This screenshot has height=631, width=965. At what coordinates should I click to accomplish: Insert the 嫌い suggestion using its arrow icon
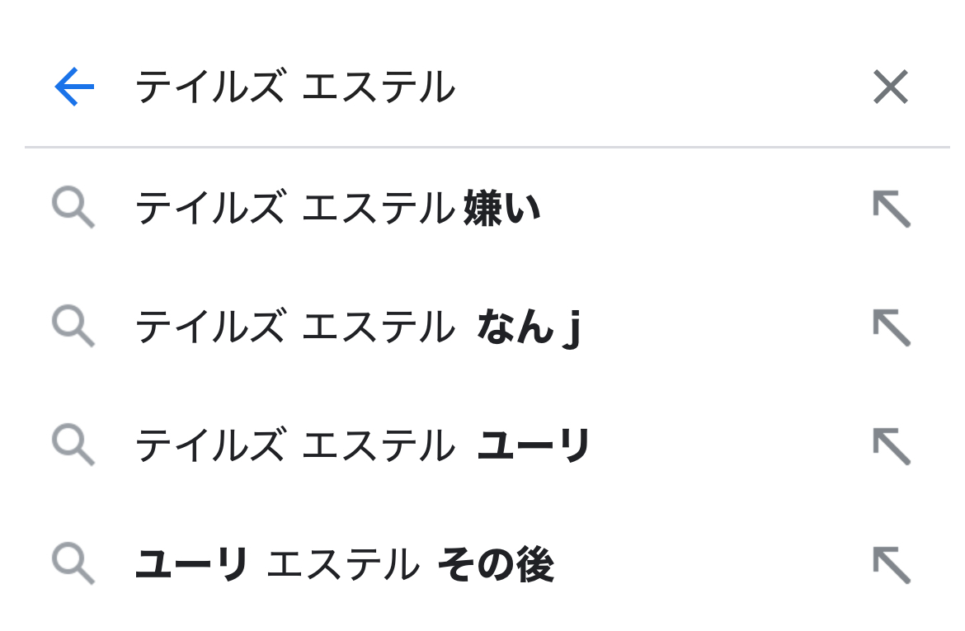(891, 209)
